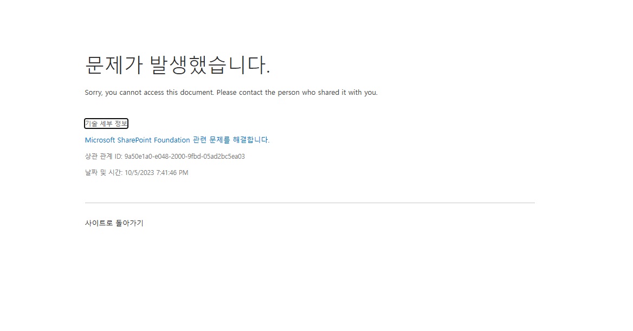
Task: Select the "Sorry, you cannot access" message
Action: pyautogui.click(x=231, y=93)
